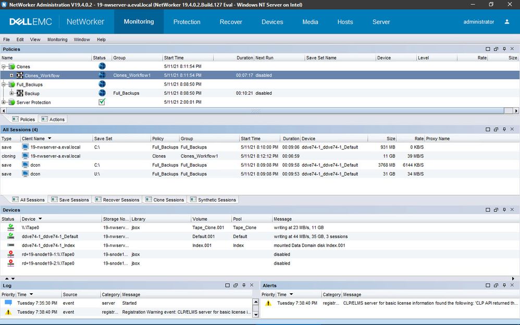Click the Save Set Name column header
Viewport: 520px width, 325px height.
[340, 58]
